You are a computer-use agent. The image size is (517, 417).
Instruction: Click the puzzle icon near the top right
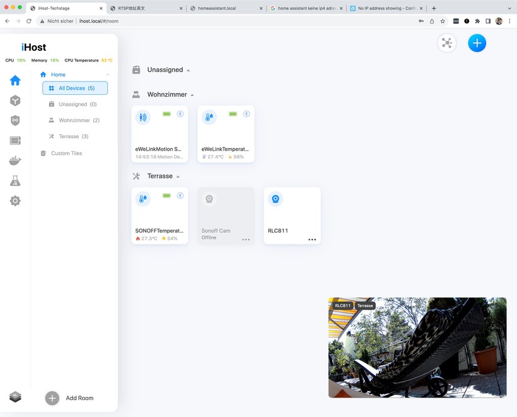pos(447,43)
